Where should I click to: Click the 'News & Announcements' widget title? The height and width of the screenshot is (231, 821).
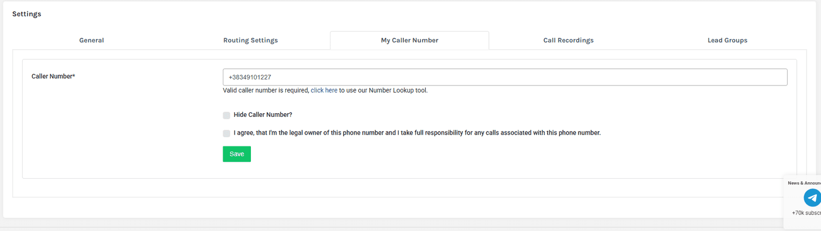805,183
